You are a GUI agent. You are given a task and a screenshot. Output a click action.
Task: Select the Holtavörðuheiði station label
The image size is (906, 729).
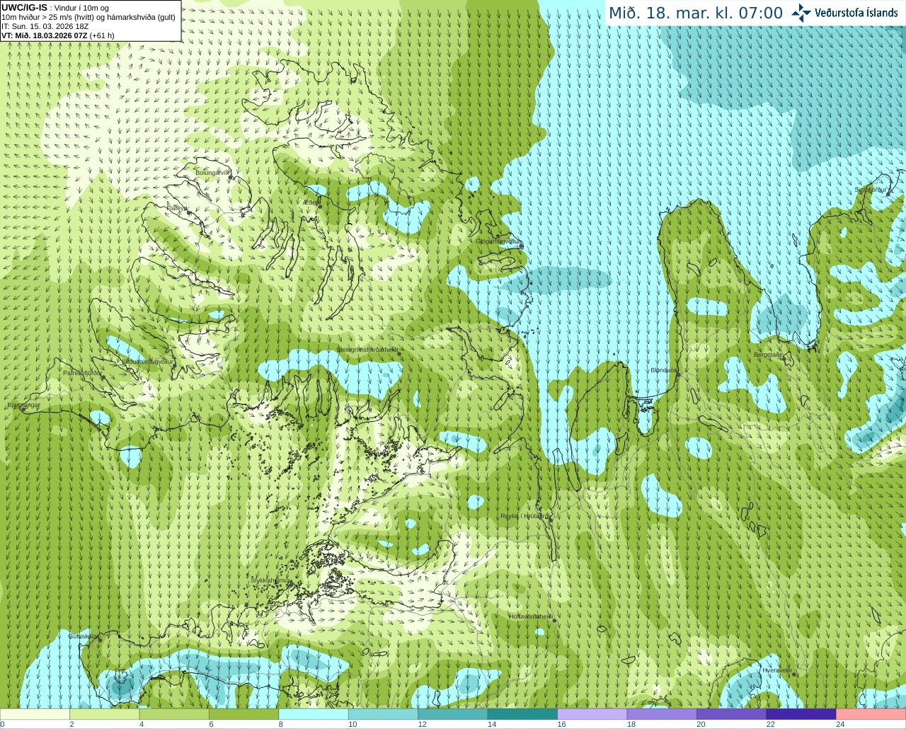531,616
